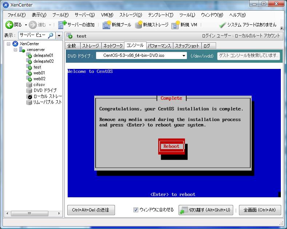Toggle the ウィンドウに合わせる checkbox
This screenshot has width=287, height=229.
tap(136, 210)
